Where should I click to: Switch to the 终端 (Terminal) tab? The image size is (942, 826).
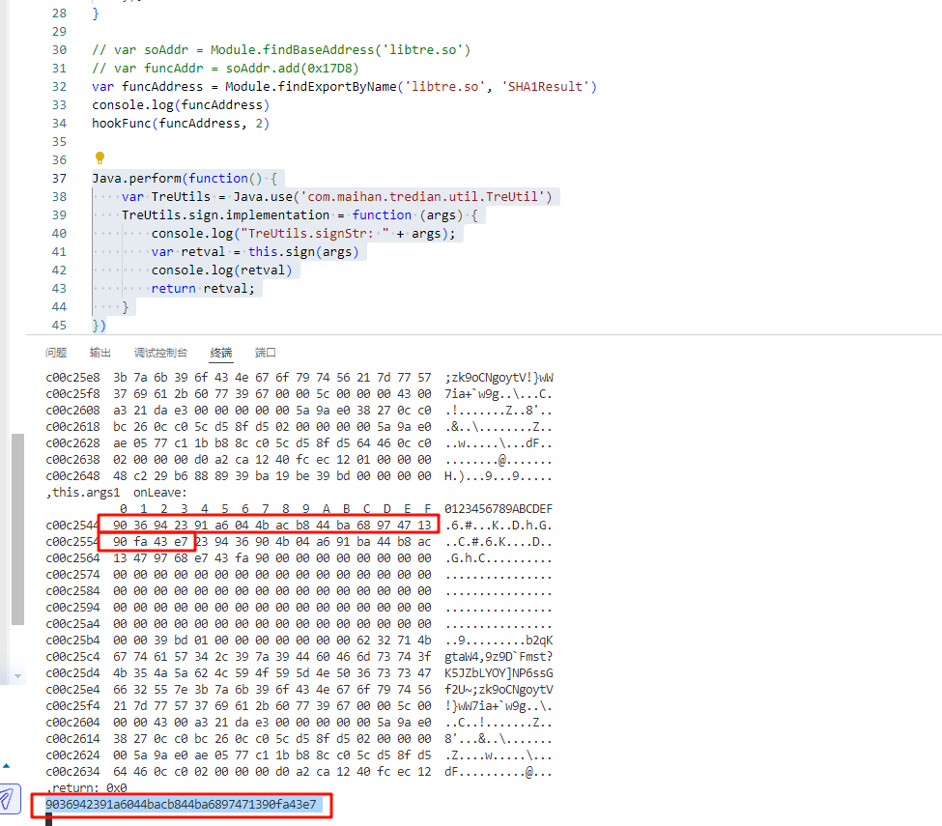point(221,353)
